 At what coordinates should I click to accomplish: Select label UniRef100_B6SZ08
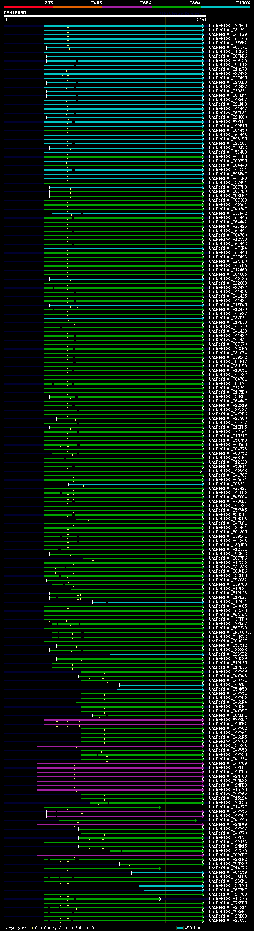(x=228, y=610)
